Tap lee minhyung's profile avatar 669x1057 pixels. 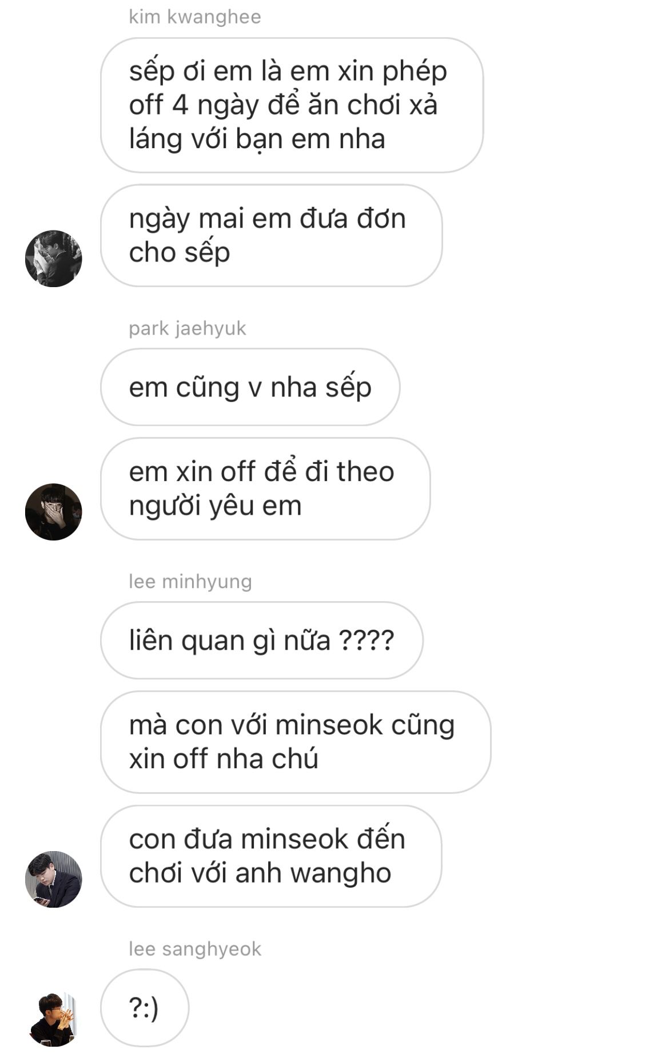54,879
